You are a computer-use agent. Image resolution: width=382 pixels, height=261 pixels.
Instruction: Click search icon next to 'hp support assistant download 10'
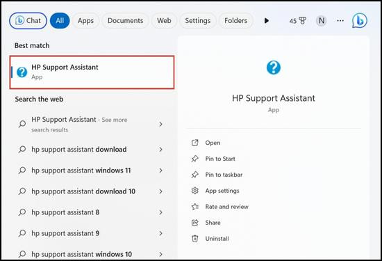[22, 191]
